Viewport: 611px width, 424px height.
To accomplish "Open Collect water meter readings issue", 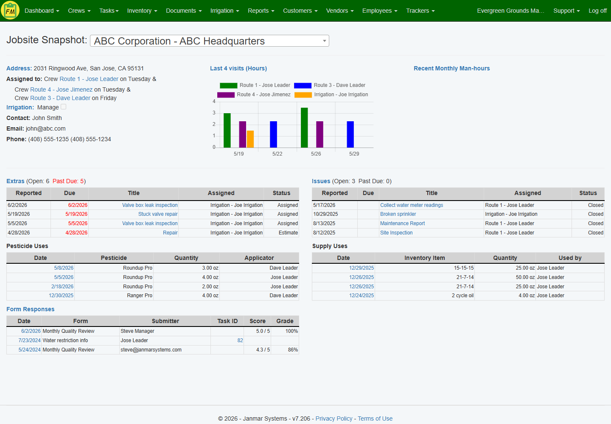I will coord(412,205).
